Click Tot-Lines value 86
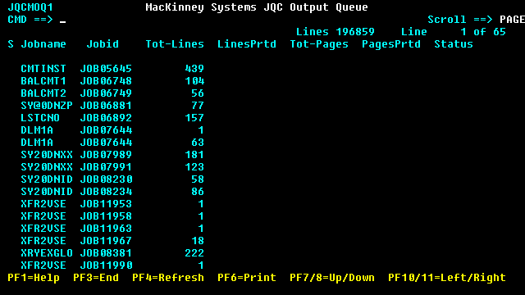This screenshot has width=525, height=295. coord(198,192)
